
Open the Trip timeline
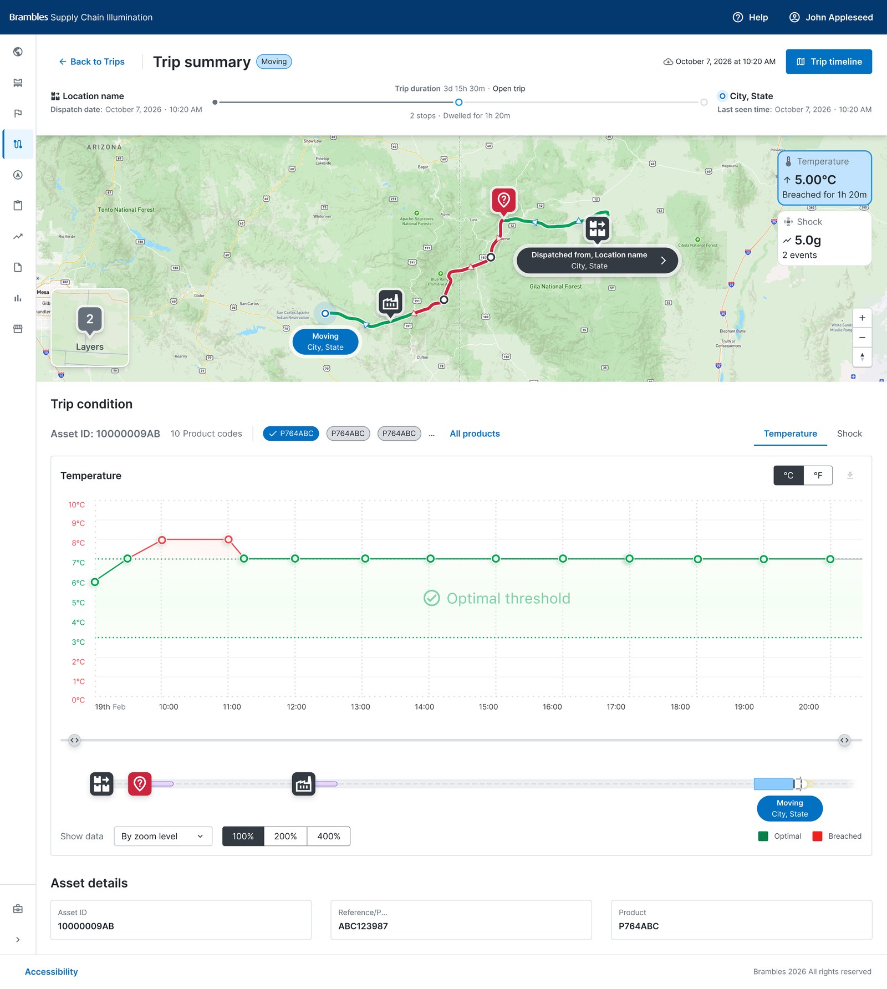[x=829, y=62]
